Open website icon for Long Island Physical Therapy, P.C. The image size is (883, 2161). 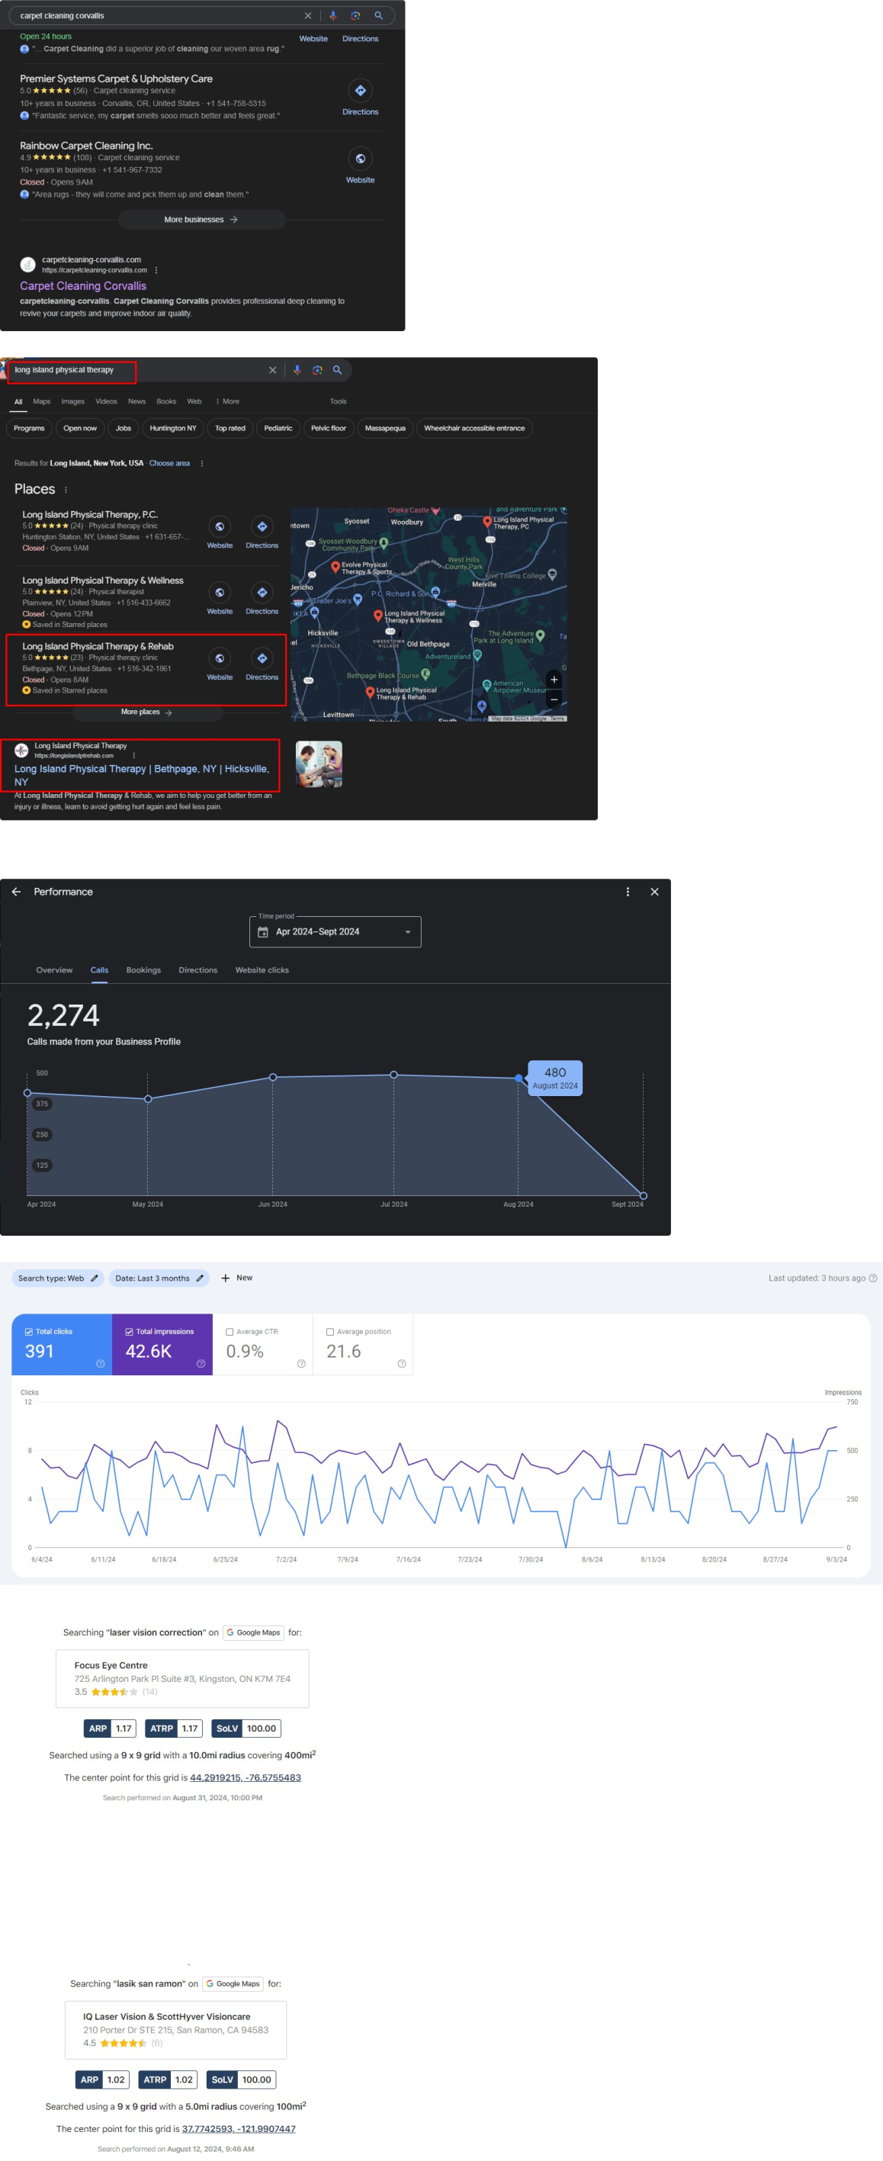220,527
